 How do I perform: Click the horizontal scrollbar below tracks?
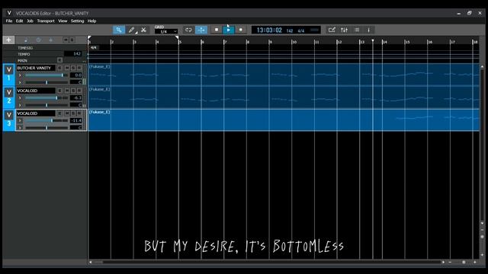pyautogui.click(x=268, y=262)
